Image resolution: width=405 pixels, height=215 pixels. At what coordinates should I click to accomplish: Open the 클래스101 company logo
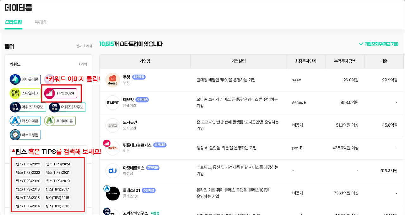113,193
